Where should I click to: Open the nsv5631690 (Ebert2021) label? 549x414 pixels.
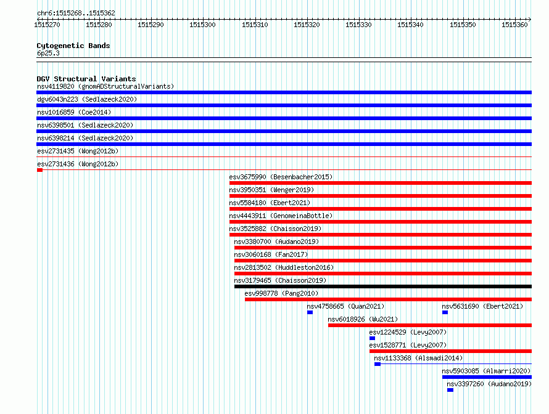(x=482, y=306)
